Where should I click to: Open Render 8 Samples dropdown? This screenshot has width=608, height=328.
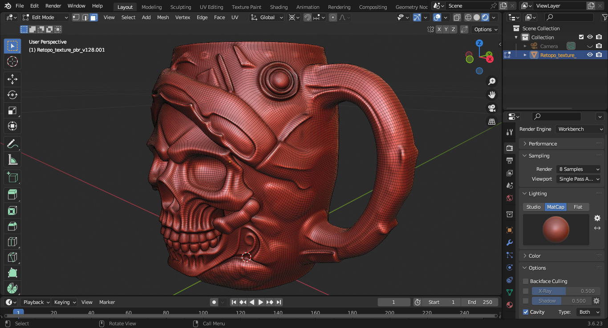pyautogui.click(x=578, y=169)
